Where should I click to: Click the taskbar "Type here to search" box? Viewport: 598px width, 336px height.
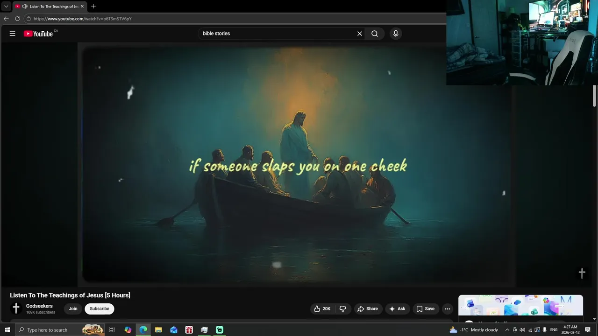click(x=60, y=330)
